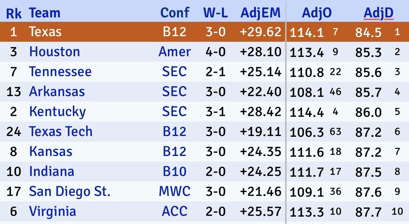Open the Amer conference link

175,52
